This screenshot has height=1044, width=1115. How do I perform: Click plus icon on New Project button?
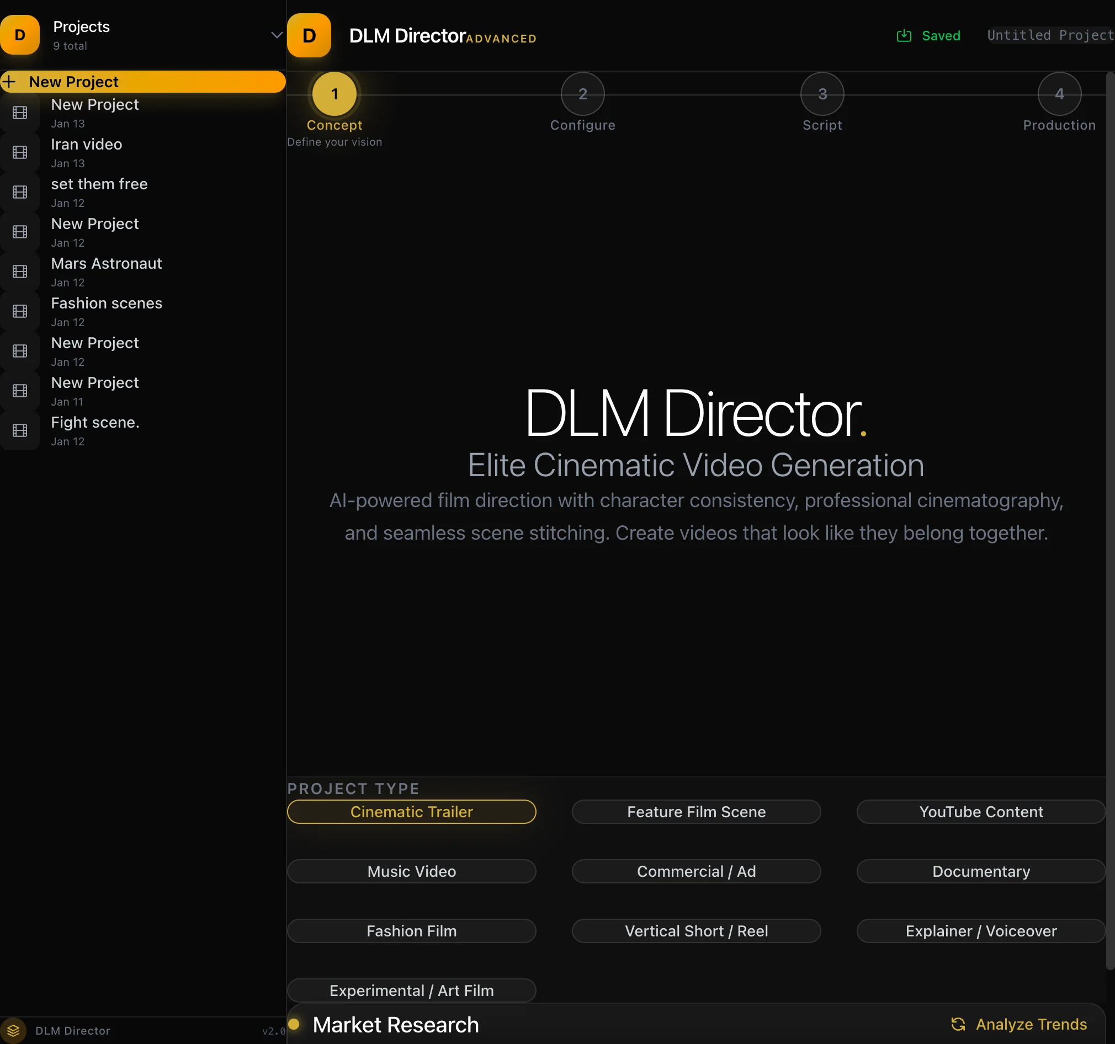9,82
